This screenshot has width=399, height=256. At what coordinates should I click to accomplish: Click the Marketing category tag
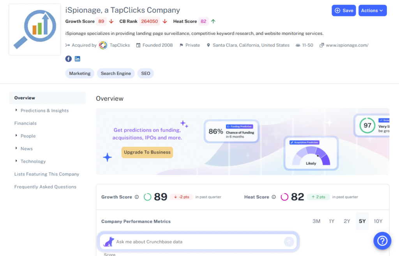pyautogui.click(x=80, y=73)
